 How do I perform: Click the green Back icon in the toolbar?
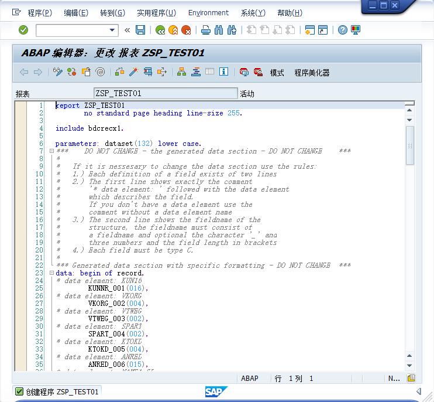click(160, 30)
